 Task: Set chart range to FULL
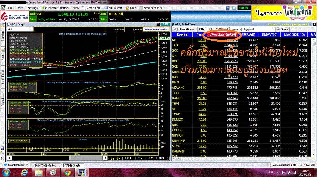[128, 158]
